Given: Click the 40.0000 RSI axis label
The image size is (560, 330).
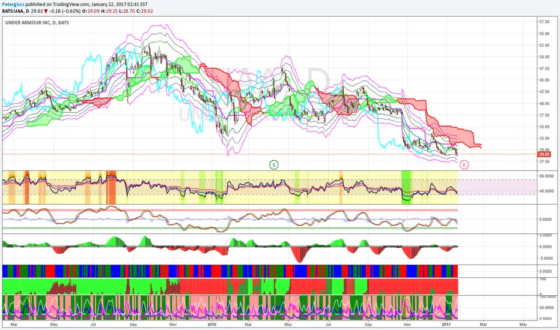Looking at the screenshot, I should pyautogui.click(x=546, y=191).
